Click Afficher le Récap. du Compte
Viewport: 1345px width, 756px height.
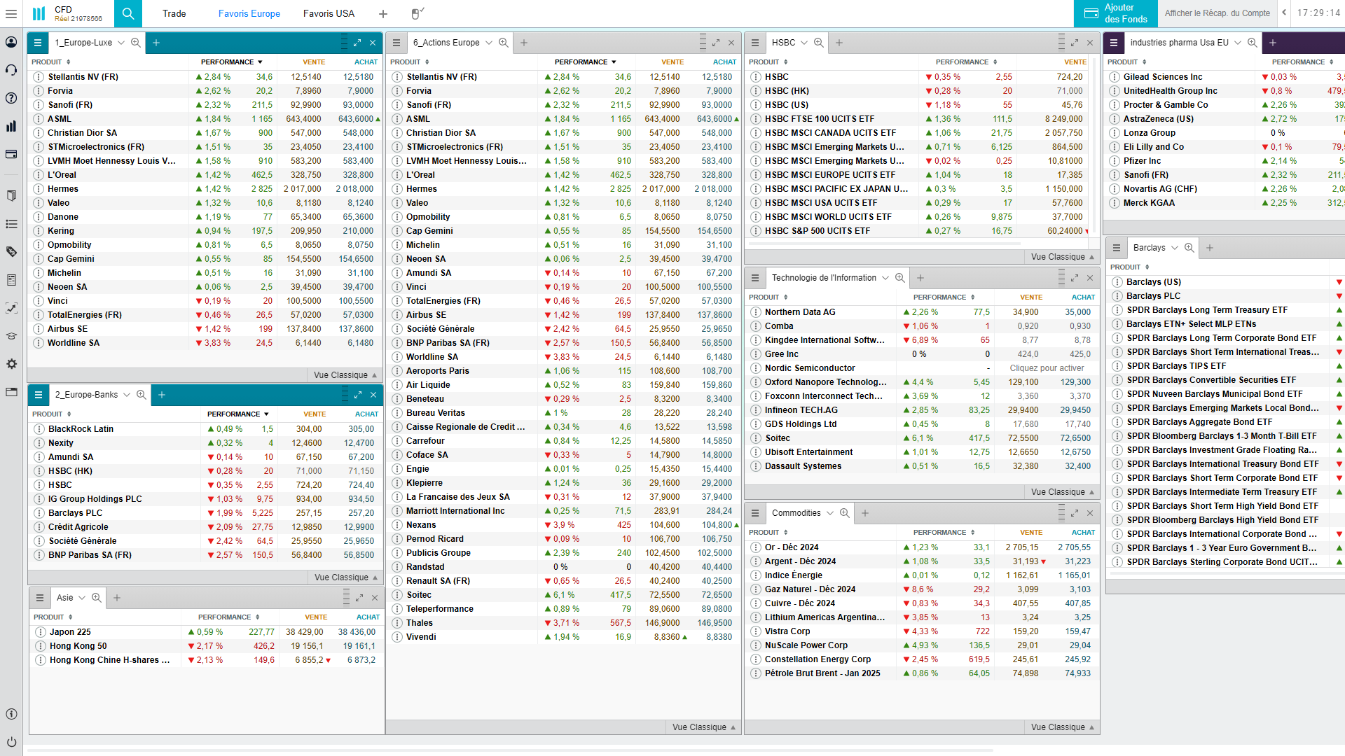pyautogui.click(x=1217, y=13)
